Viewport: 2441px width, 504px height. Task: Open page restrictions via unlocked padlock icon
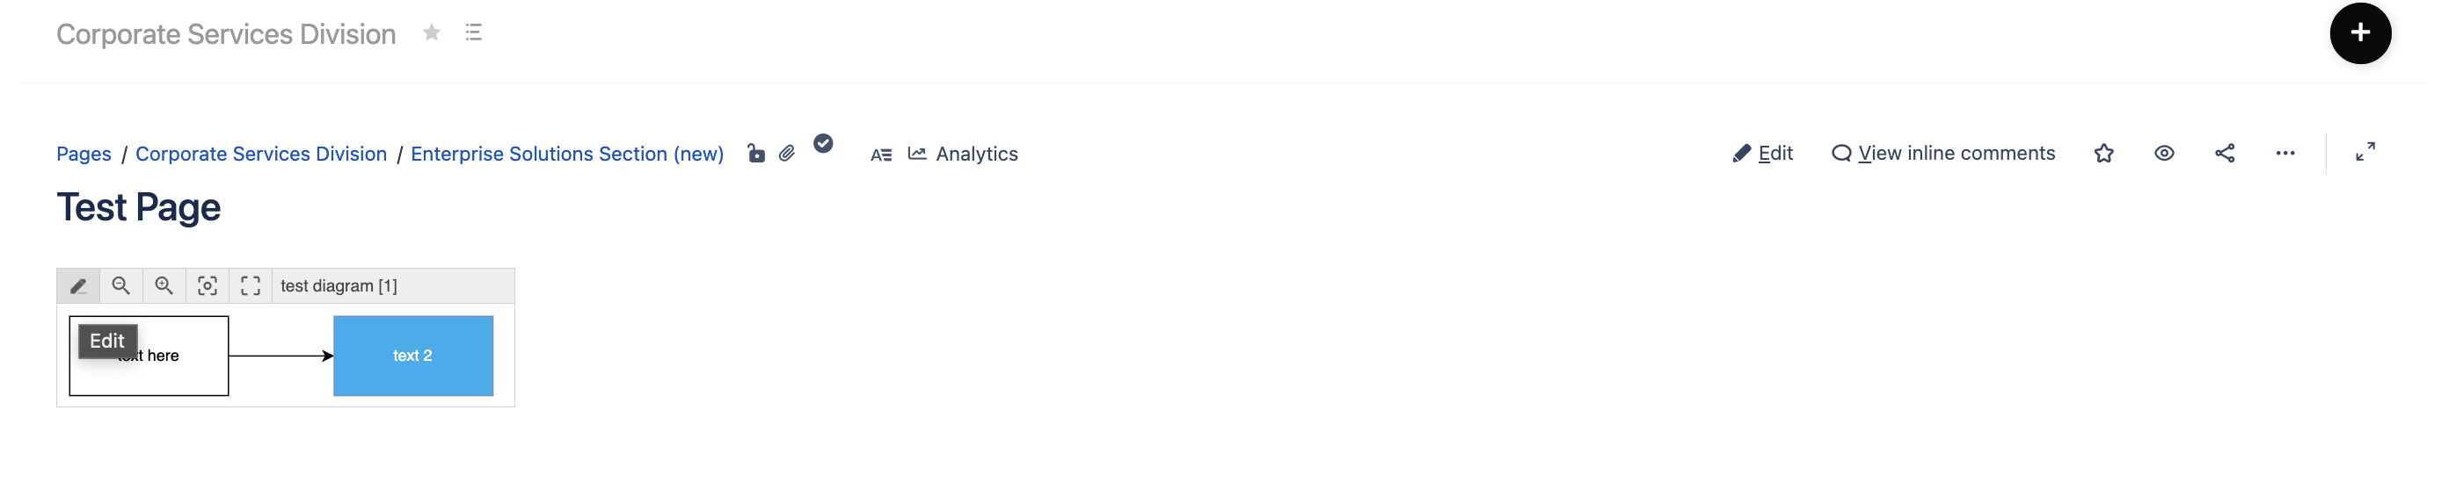click(755, 153)
